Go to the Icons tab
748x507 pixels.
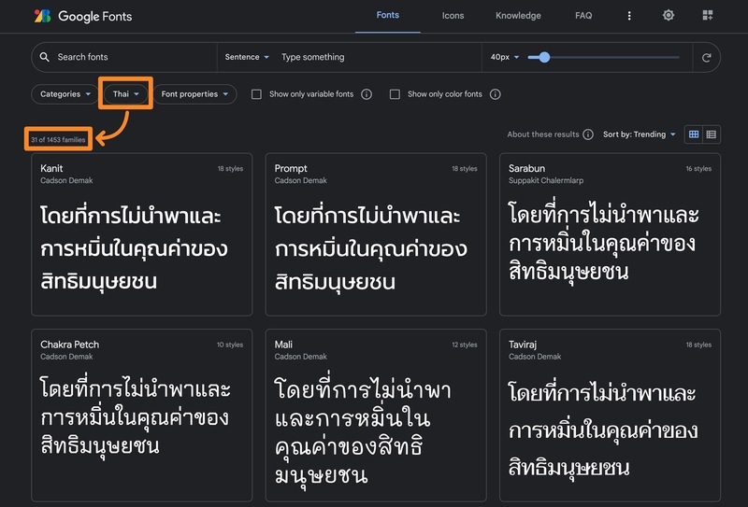(453, 16)
